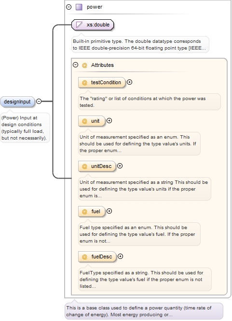Select the designInput element box

pyautogui.click(x=17, y=102)
